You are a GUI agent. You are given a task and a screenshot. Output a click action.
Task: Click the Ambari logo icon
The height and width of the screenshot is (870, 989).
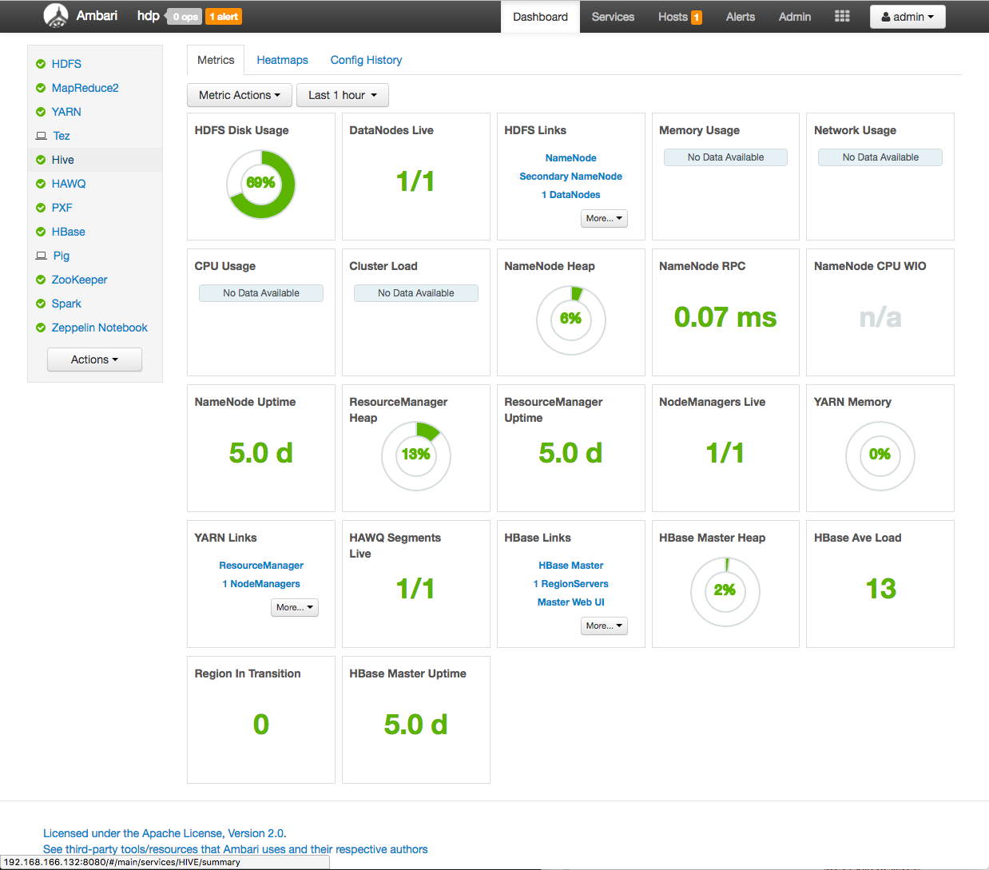point(56,16)
